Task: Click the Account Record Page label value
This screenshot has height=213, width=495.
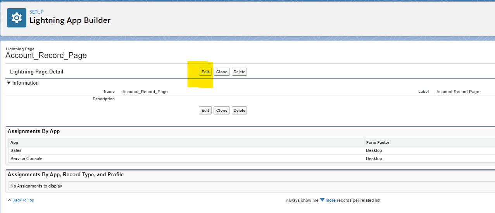Action: point(458,92)
